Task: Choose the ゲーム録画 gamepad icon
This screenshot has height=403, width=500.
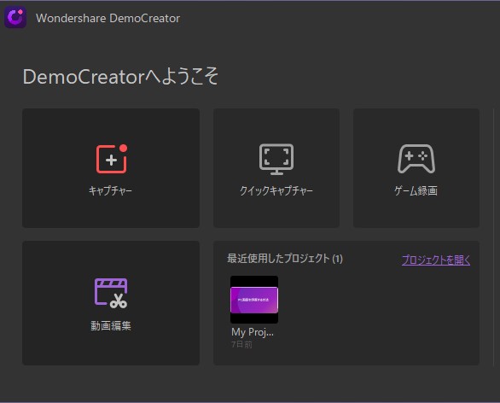Action: point(416,159)
